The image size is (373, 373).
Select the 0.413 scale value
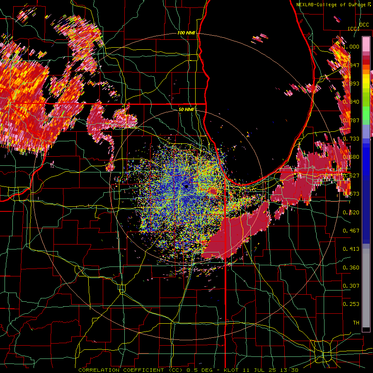pyautogui.click(x=351, y=249)
